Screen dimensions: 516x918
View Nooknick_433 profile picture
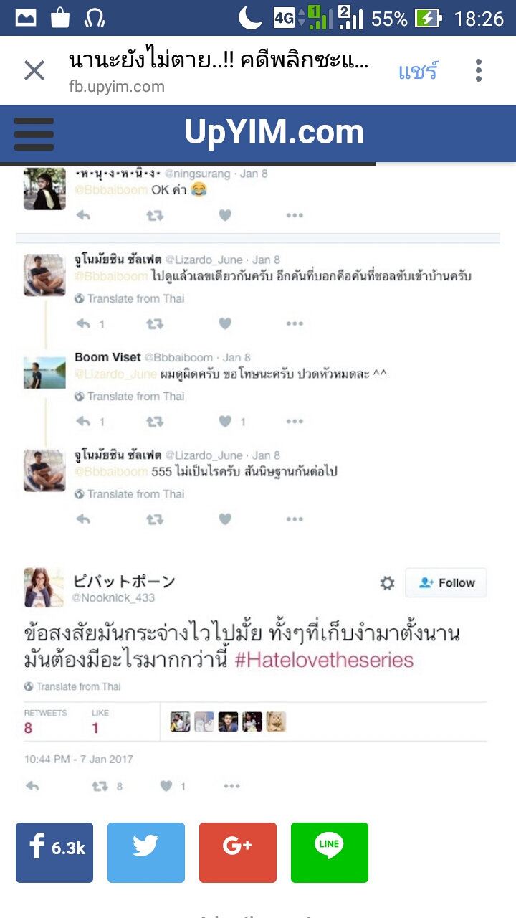44,588
